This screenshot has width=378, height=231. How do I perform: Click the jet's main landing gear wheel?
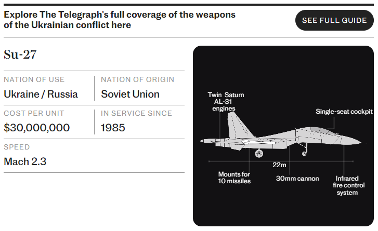pos(259,153)
